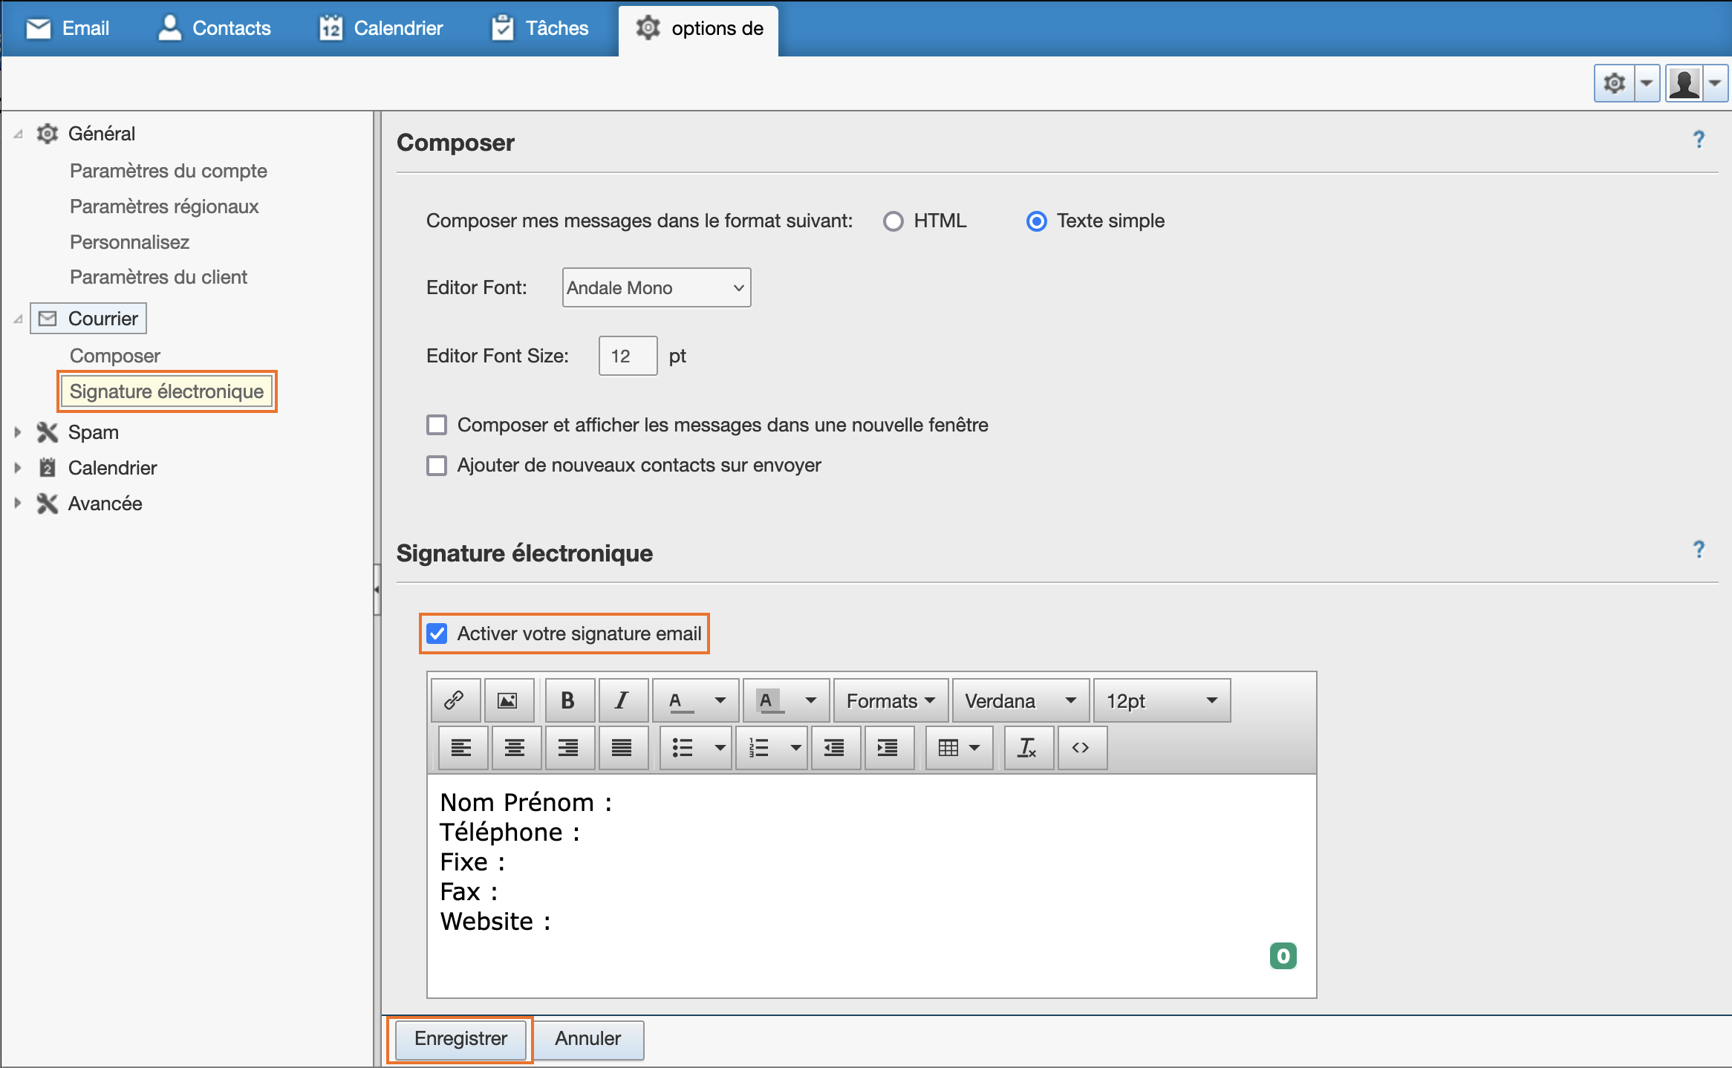Align signature text to center
This screenshot has width=1732, height=1068.
515,748
